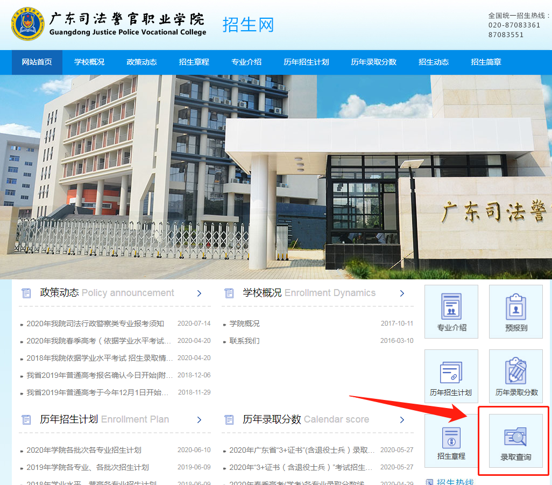The height and width of the screenshot is (485, 552).
Task: Click date 2016-03-10 beside 联系我们
Action: pyautogui.click(x=397, y=341)
